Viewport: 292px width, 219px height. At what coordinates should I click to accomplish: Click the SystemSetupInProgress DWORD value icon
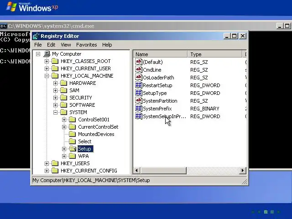(139, 116)
